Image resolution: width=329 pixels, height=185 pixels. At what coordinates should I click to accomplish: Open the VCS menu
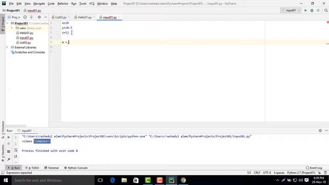coord(92,4)
